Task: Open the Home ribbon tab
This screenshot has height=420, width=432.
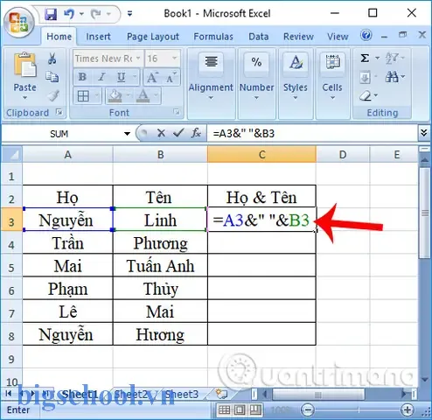Action: (x=59, y=37)
